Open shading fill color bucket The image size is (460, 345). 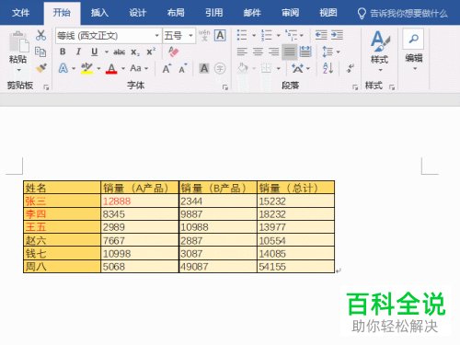[x=243, y=68]
